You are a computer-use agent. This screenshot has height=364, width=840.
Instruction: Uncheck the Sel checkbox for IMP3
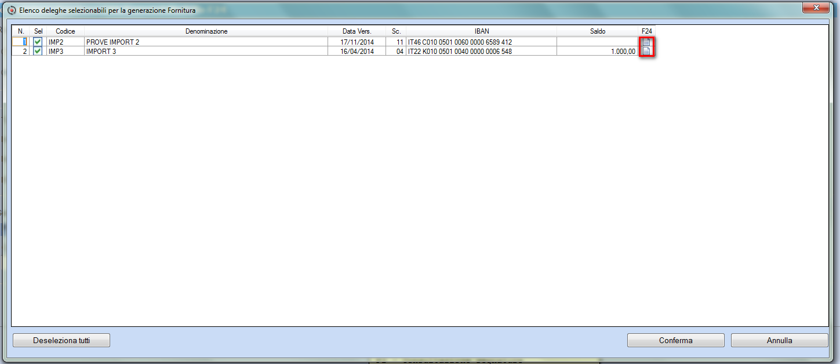pos(38,51)
